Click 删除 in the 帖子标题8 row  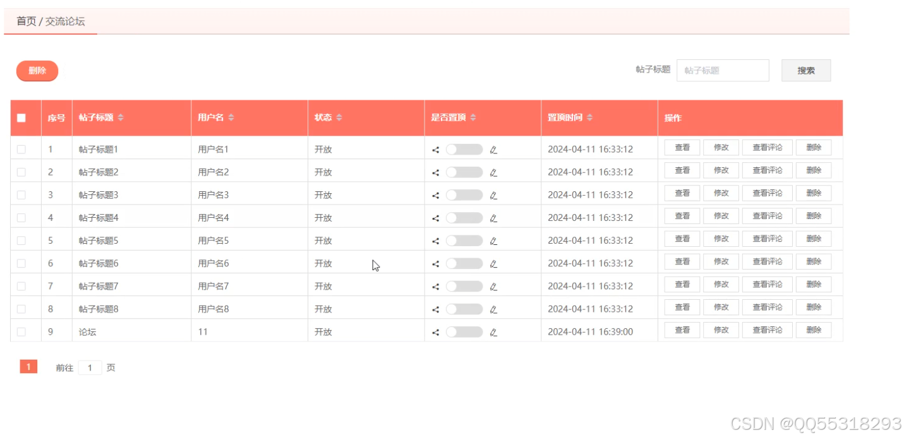point(814,307)
